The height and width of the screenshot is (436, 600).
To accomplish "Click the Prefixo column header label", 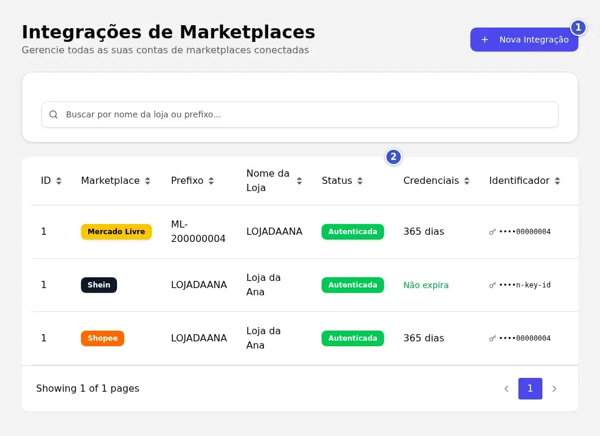I will click(187, 181).
